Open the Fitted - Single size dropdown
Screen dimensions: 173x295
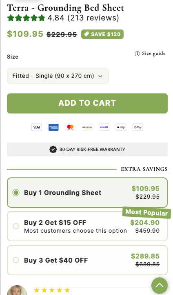[x=58, y=76]
